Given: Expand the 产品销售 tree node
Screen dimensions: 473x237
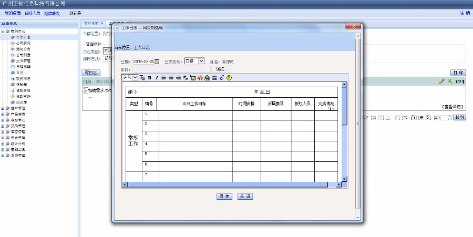Looking at the screenshot, I should click(3, 114).
